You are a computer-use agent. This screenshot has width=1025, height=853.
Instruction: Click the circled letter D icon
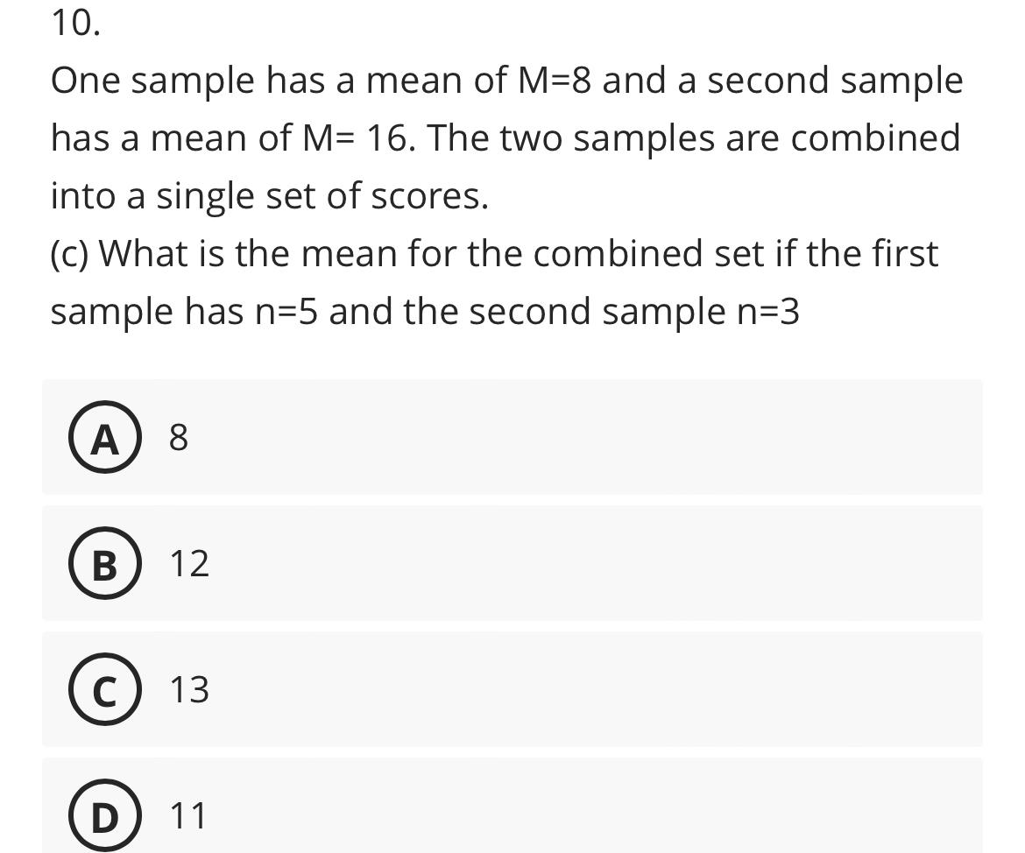pos(102,814)
